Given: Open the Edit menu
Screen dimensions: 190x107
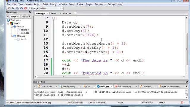Looking at the screenshot, I should (14, 4).
